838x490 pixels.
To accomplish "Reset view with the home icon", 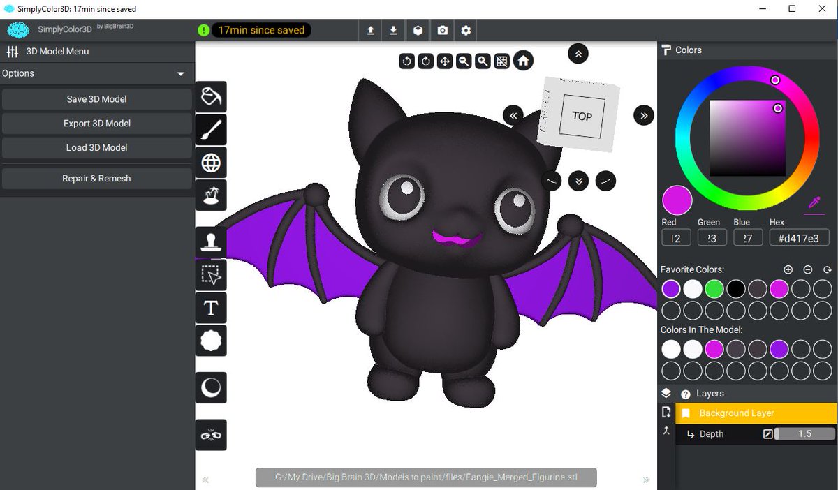I will pos(523,61).
